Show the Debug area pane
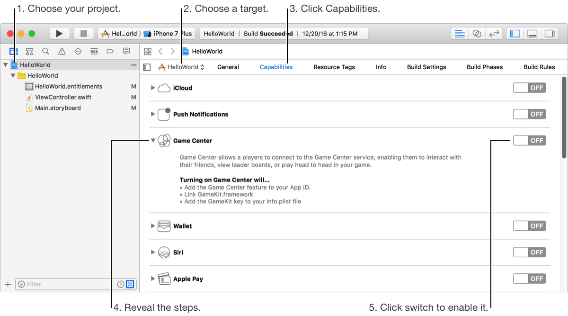568x316 pixels. click(x=532, y=34)
